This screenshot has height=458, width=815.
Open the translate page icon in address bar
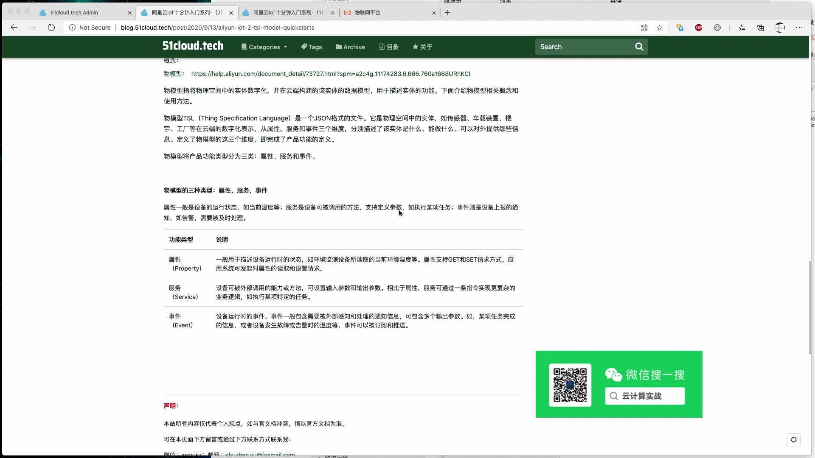tap(644, 28)
